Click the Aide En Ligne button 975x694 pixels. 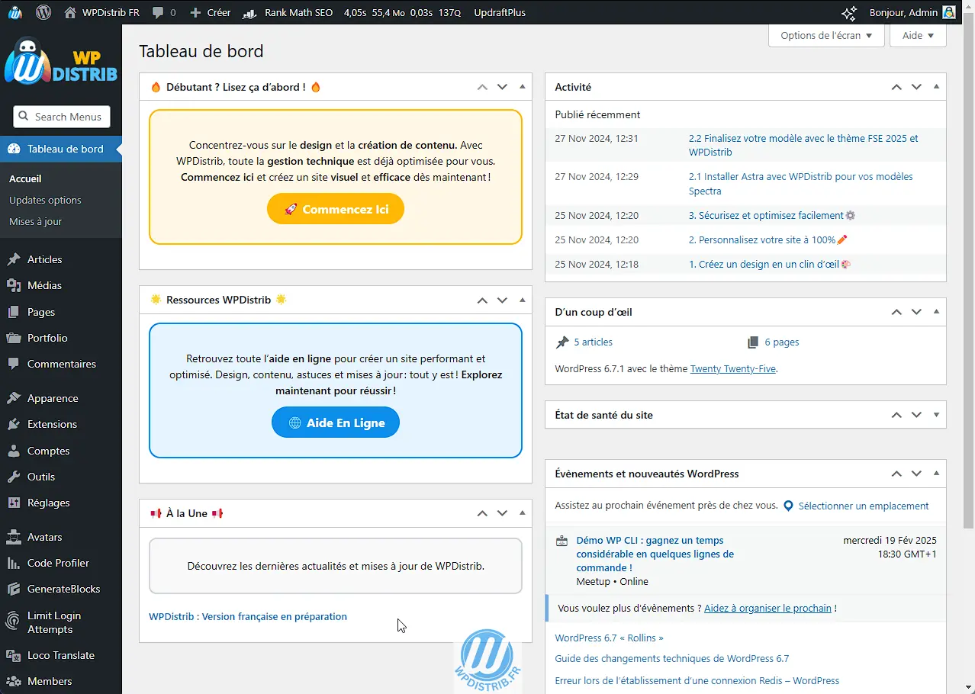336,423
